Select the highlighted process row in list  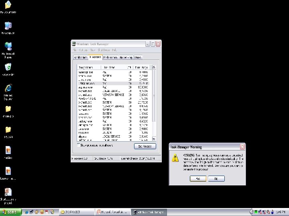coord(113,83)
